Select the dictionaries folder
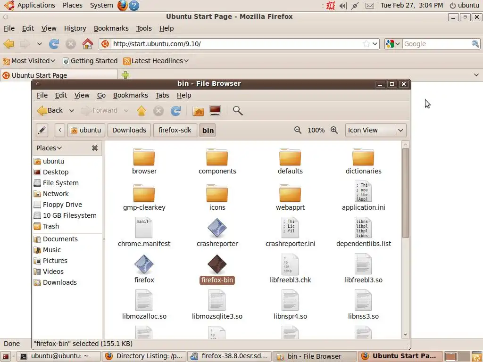The width and height of the screenshot is (483, 362). (363, 157)
